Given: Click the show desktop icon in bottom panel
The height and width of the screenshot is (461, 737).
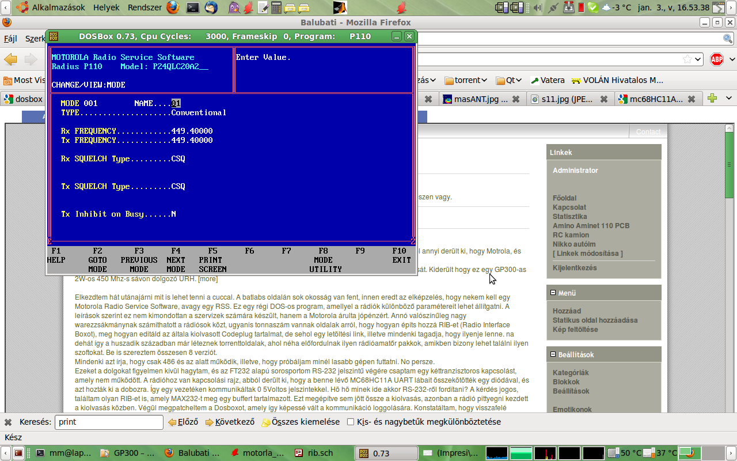Looking at the screenshot, I should pos(19,453).
